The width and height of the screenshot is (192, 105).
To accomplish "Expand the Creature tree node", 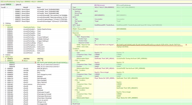I will pos(4,55).
